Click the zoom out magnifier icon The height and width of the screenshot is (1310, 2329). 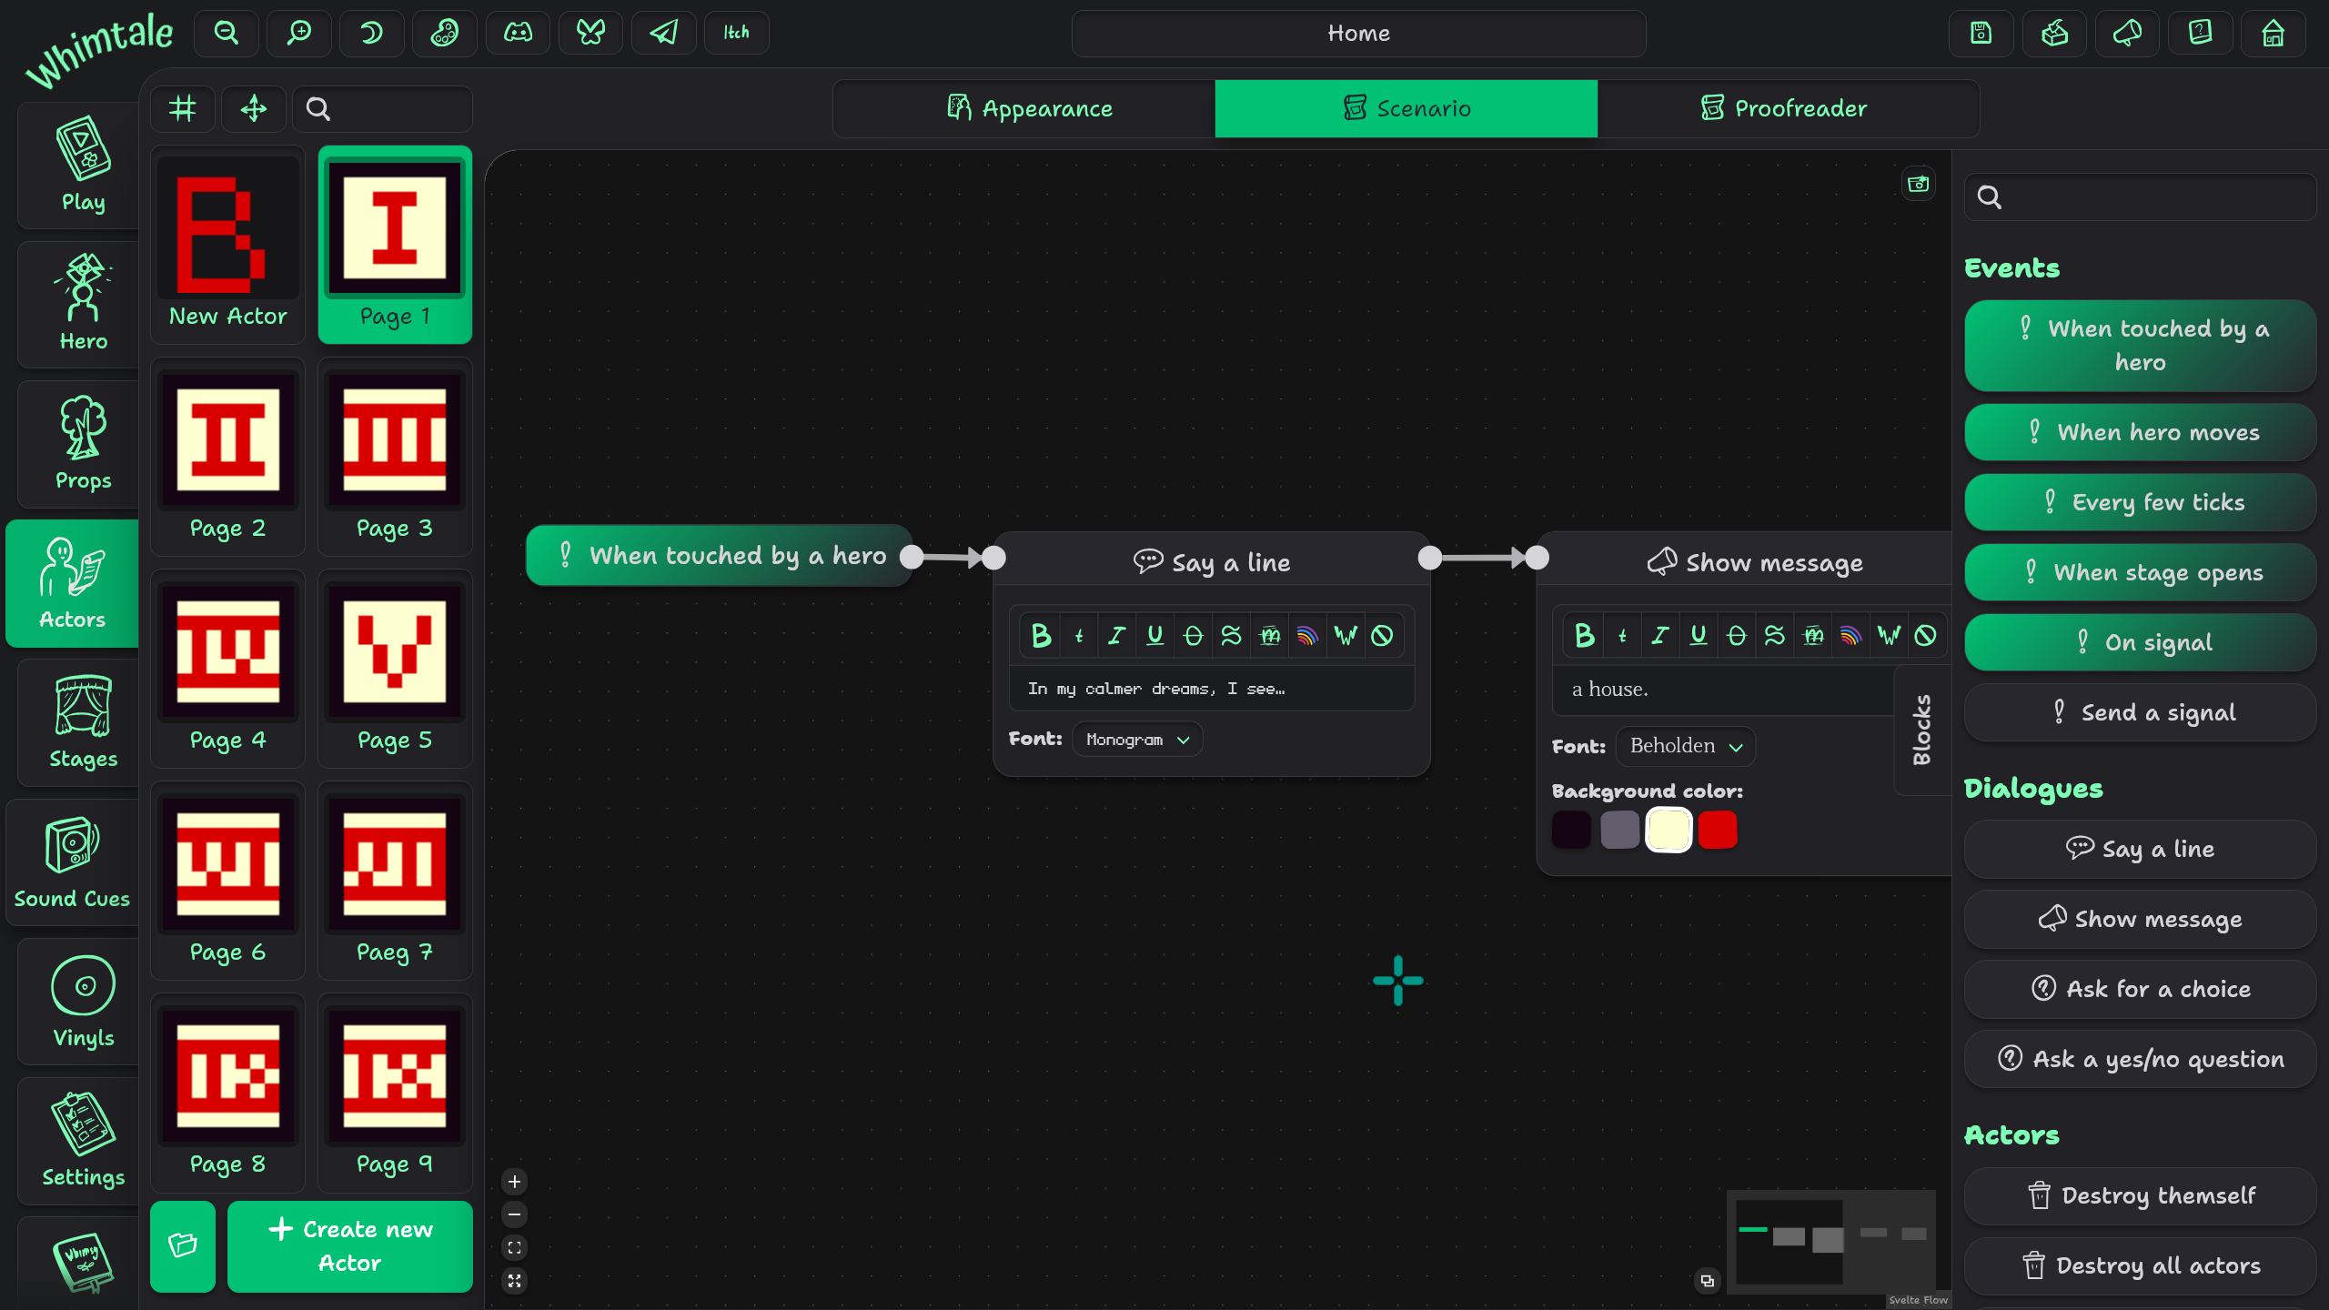226,34
